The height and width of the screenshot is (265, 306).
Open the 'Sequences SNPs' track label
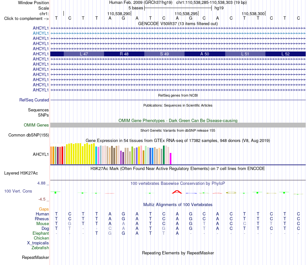point(38,112)
